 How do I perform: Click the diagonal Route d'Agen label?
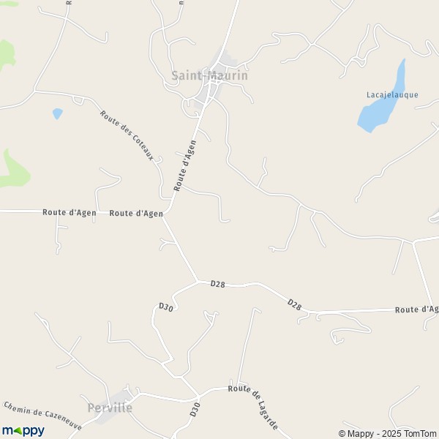pyautogui.click(x=185, y=166)
